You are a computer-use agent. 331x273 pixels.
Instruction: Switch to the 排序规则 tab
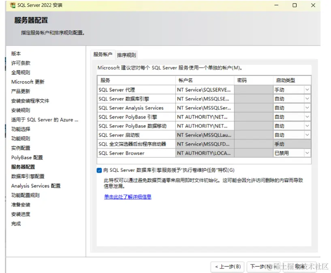(x=126, y=55)
